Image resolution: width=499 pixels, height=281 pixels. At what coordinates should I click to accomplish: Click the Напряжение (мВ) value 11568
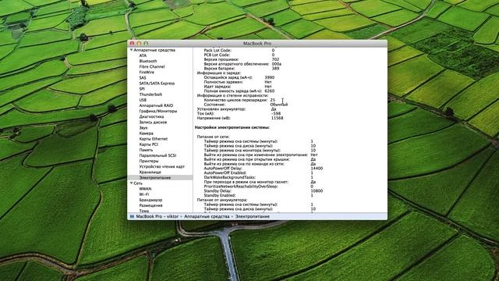tap(278, 118)
